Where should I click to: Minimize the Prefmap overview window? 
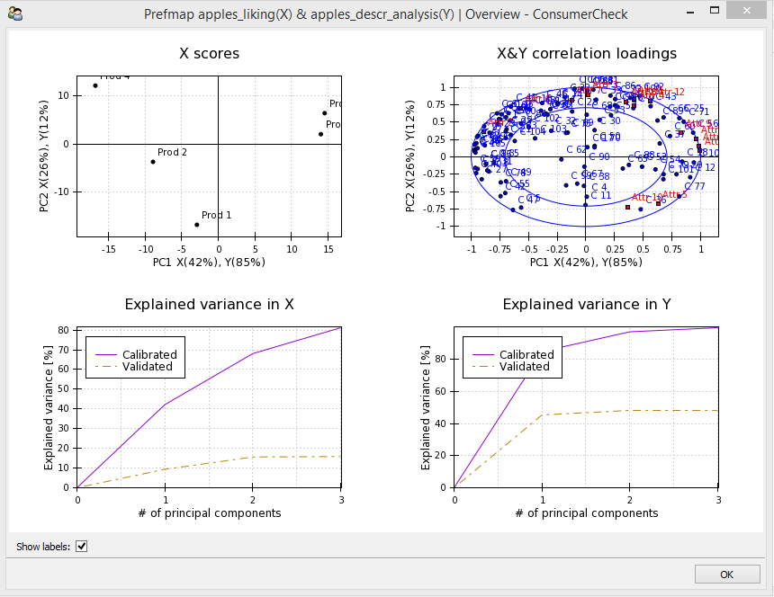click(690, 12)
